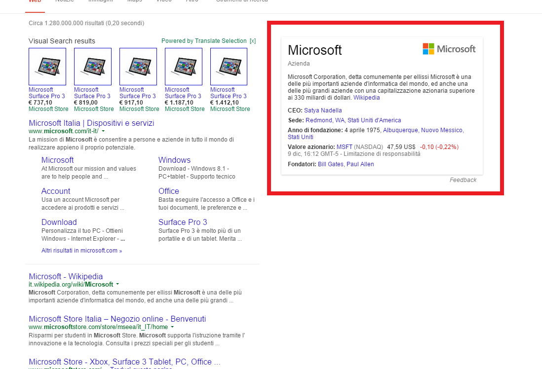The image size is (542, 369).
Task: Click Azienda subtitle in knowledge panel
Action: pos(299,64)
